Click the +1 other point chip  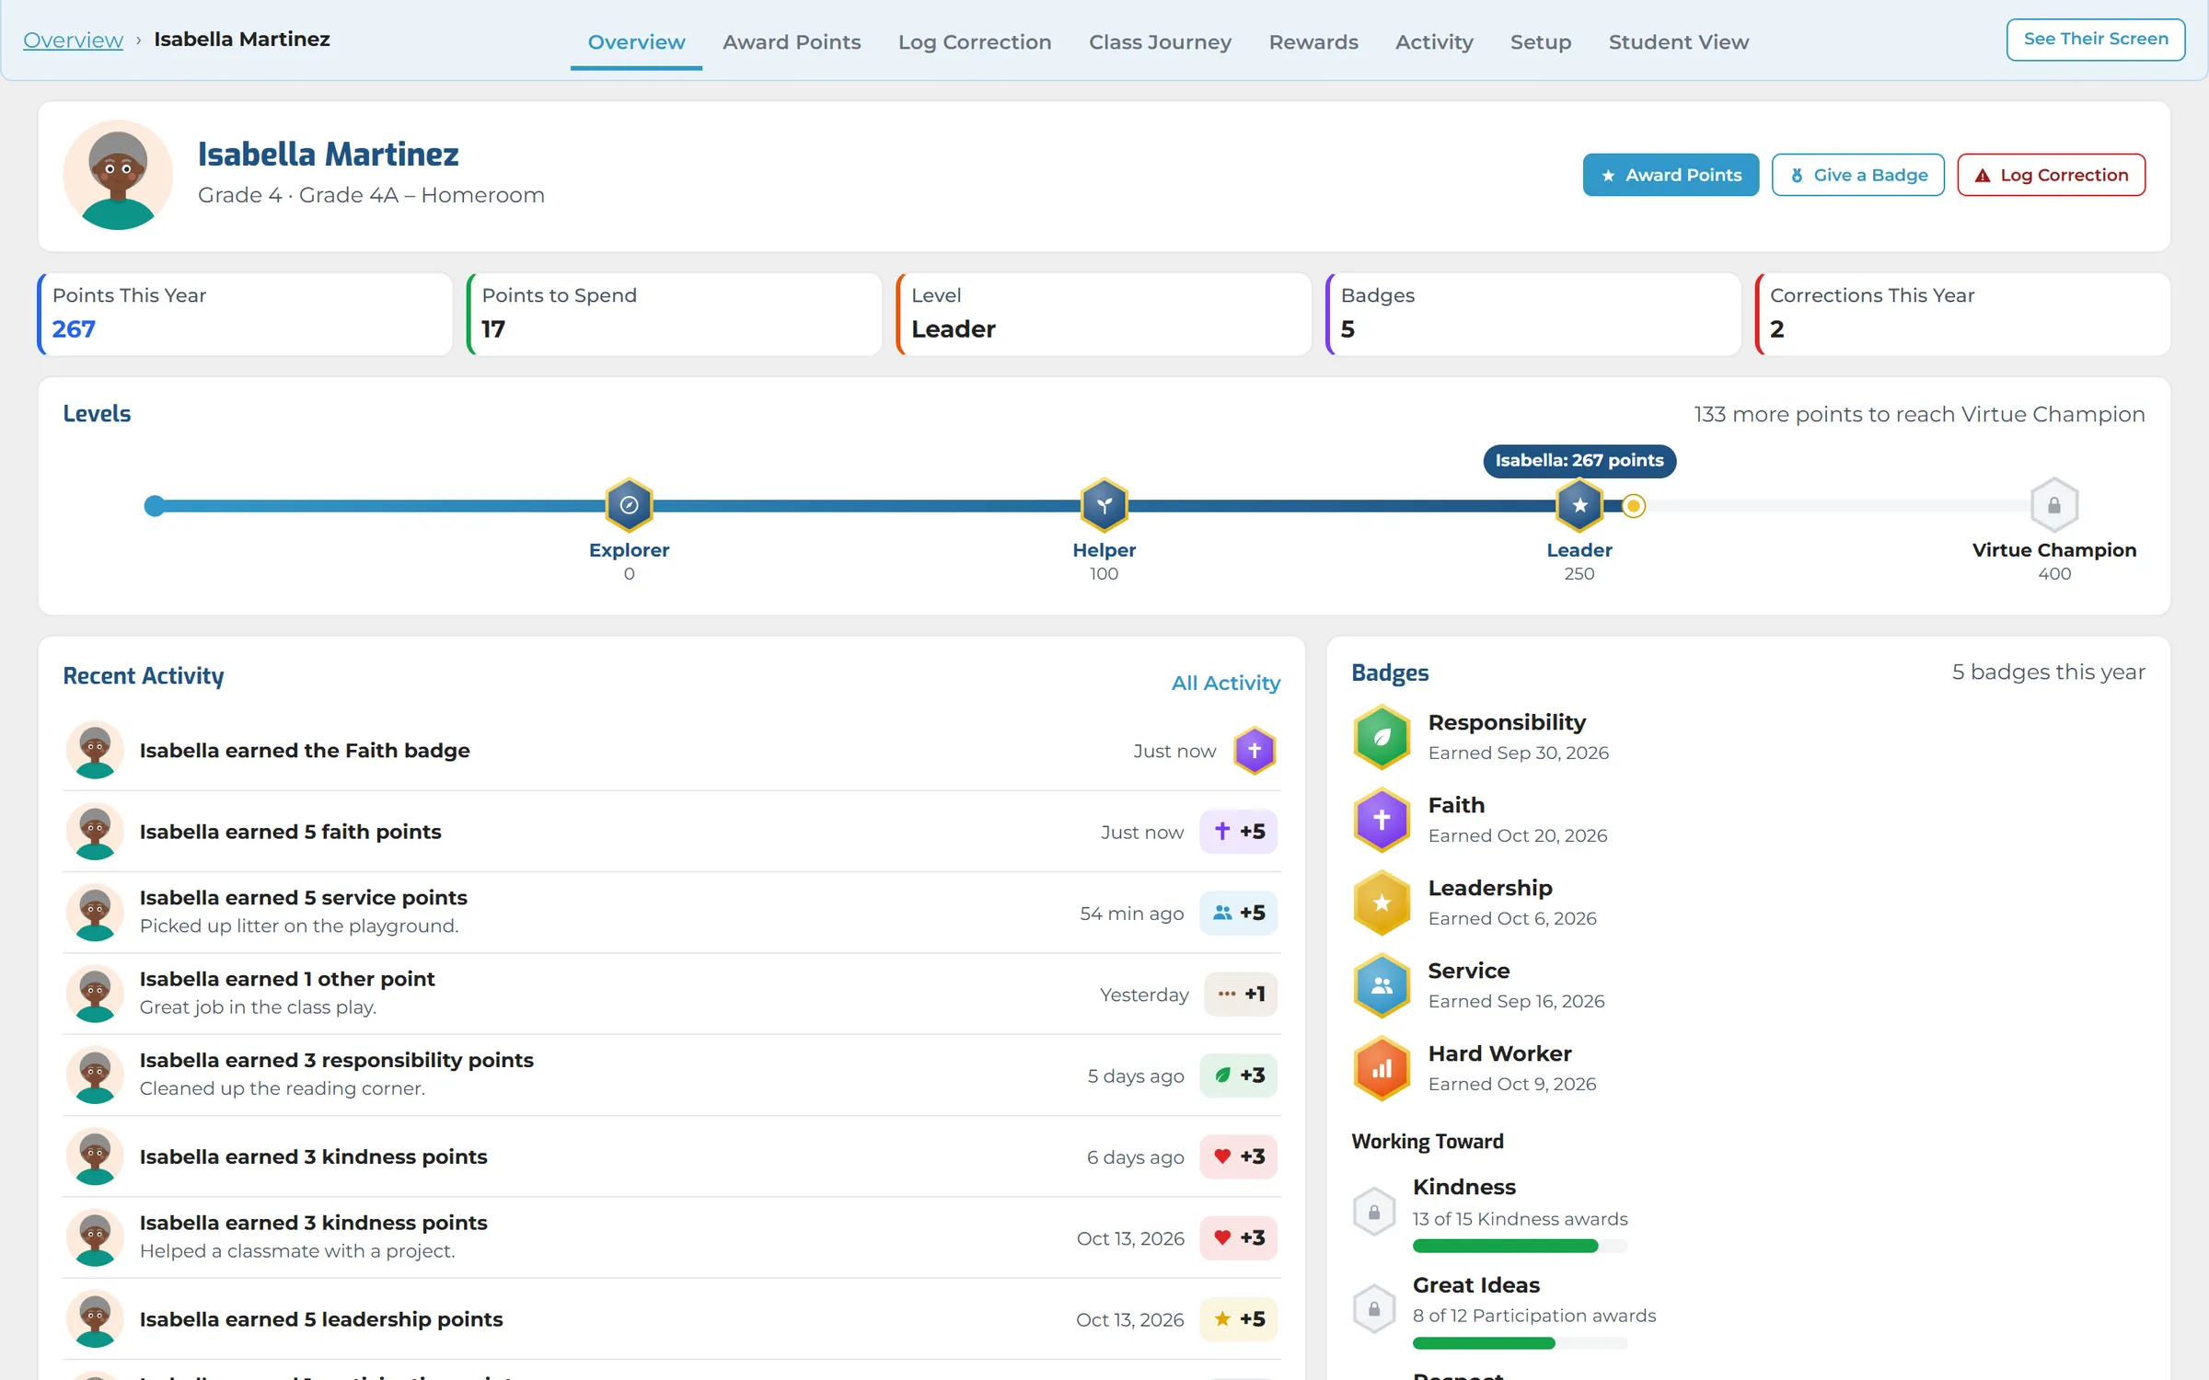tap(1241, 995)
